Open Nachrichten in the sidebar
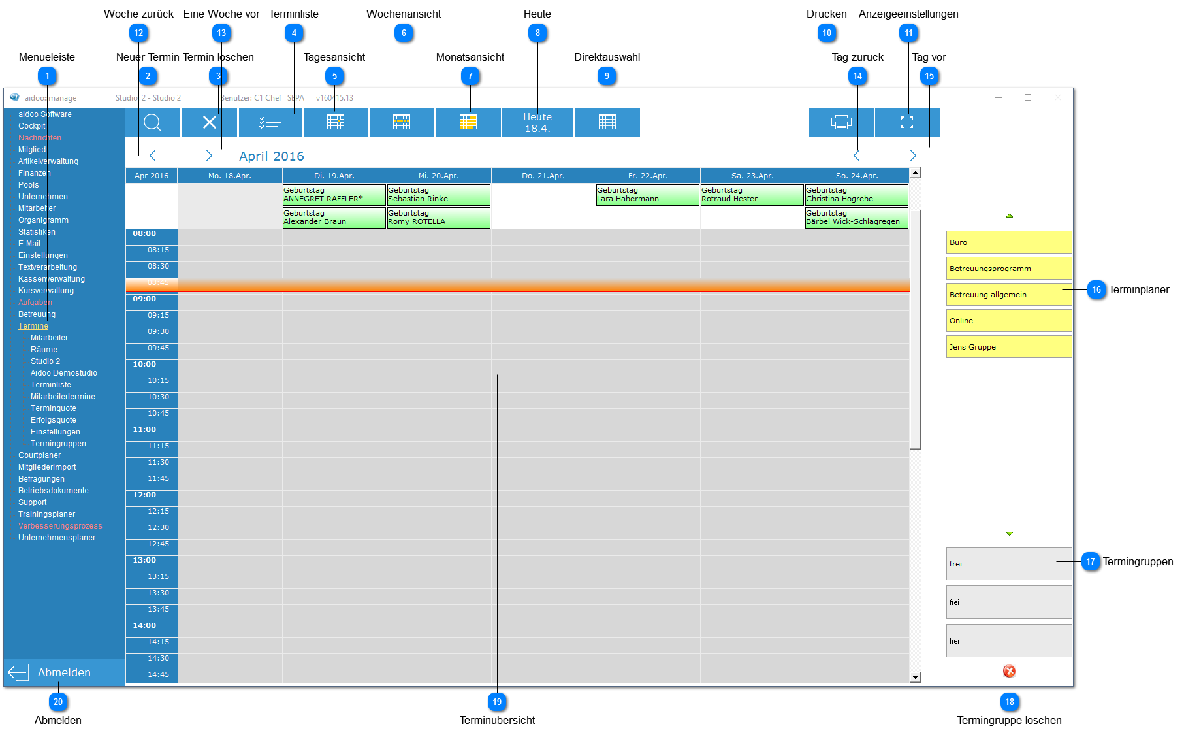The width and height of the screenshot is (1184, 737). pos(40,138)
